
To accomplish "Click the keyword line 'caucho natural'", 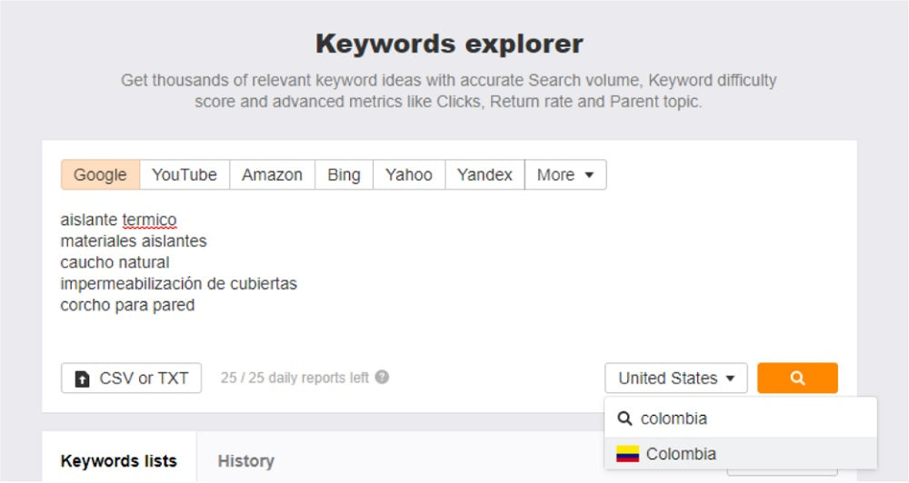I will (x=115, y=262).
